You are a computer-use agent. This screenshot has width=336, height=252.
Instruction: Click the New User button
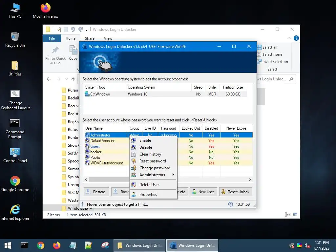[x=203, y=192]
